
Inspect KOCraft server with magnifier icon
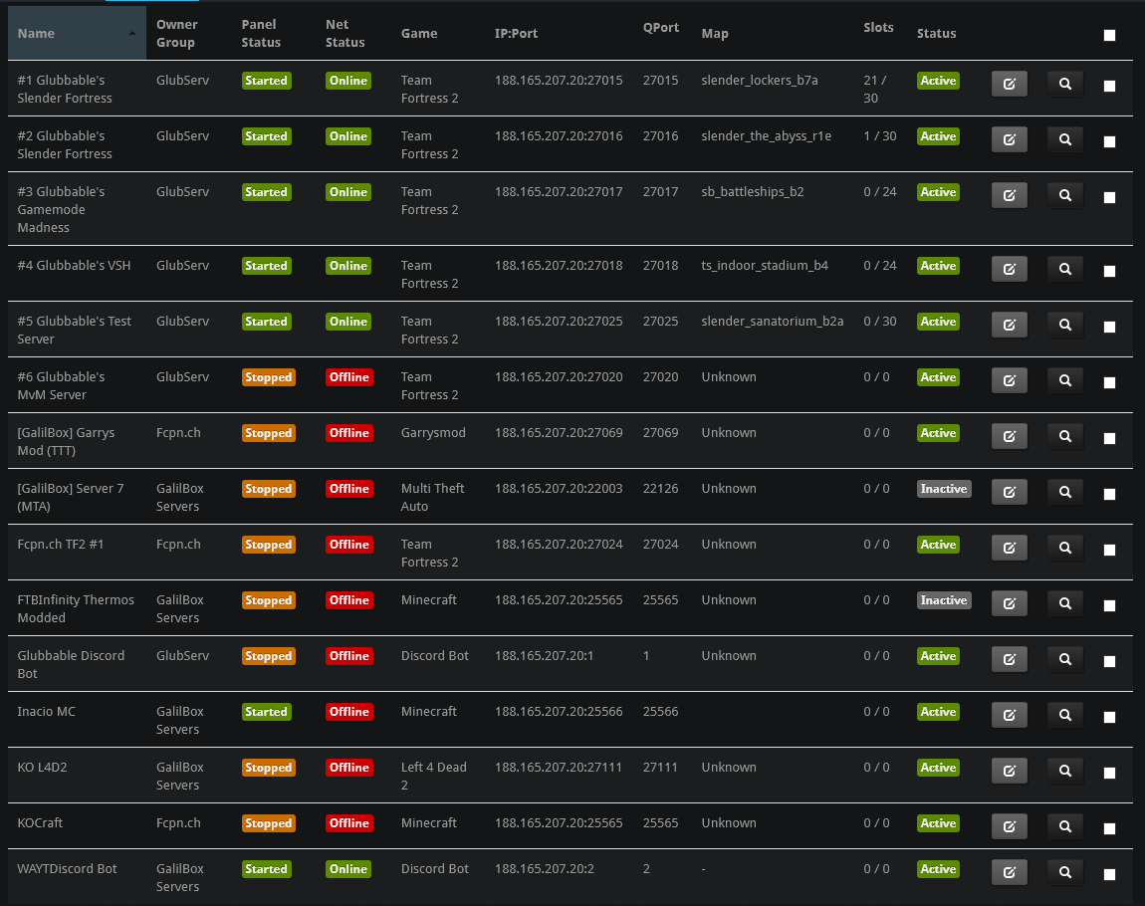(1065, 826)
